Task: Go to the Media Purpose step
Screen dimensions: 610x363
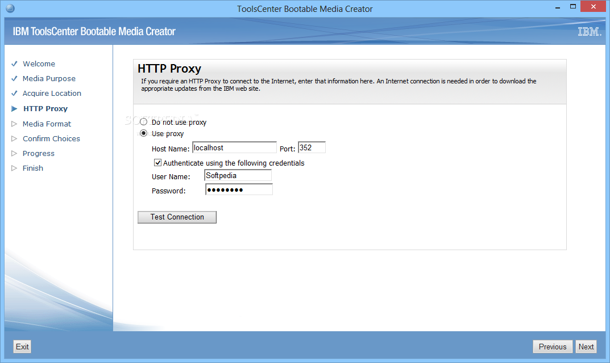Action: [49, 78]
